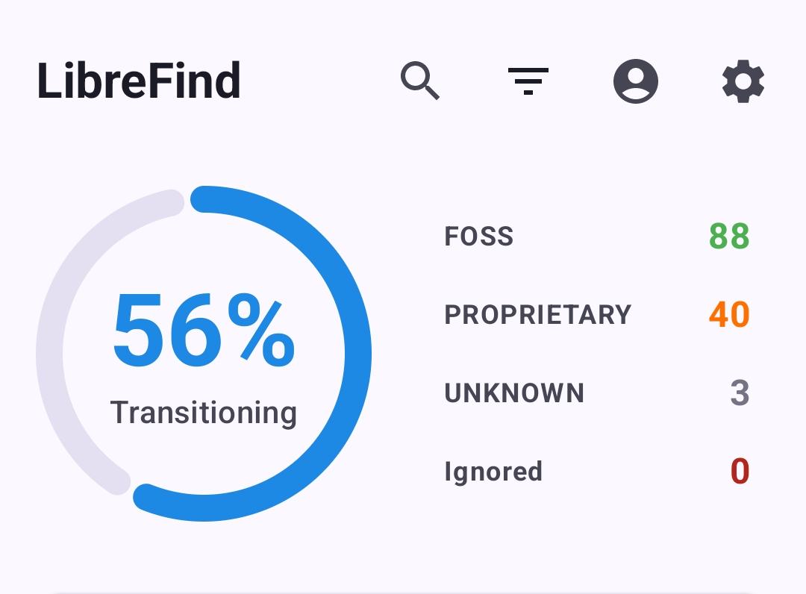The width and height of the screenshot is (806, 594).
Task: Tap the green FOSS count 88
Action: (729, 237)
